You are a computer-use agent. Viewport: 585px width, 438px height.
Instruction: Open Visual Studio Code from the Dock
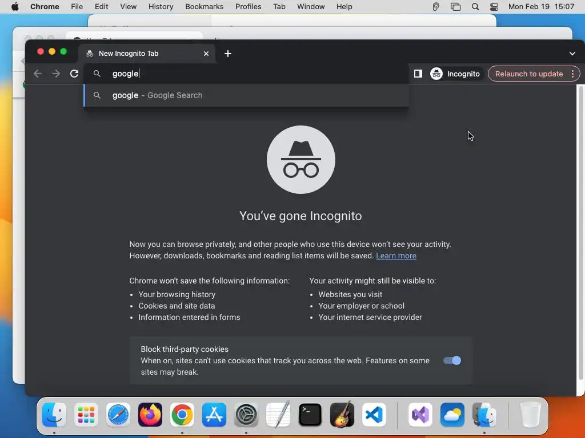[374, 415]
